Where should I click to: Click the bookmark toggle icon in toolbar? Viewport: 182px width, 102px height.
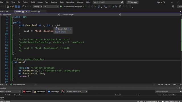tap(120, 7)
